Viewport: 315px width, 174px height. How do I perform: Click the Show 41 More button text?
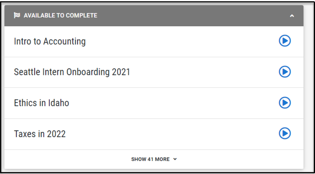[150, 159]
